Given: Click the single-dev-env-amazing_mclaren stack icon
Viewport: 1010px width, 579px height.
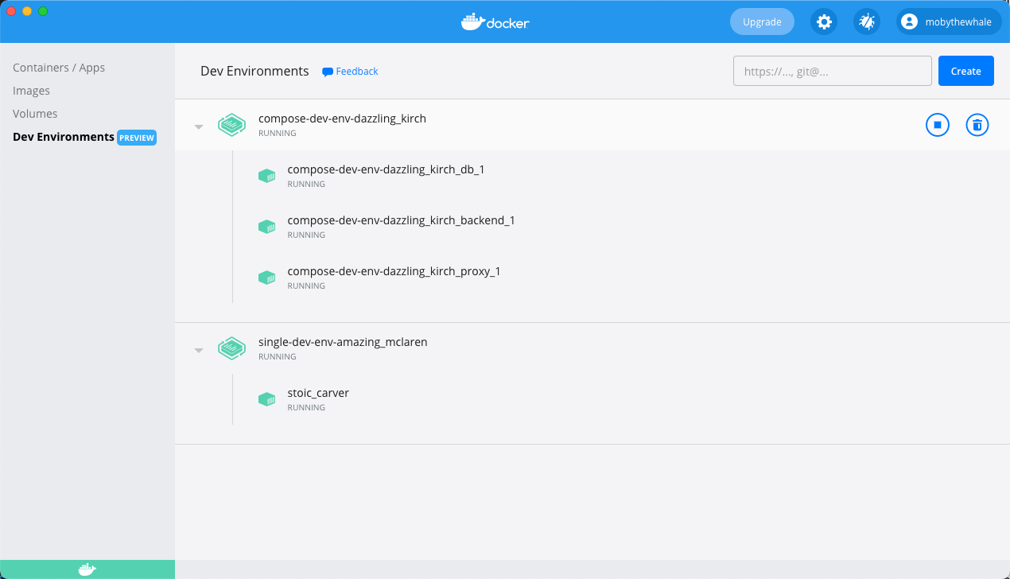Looking at the screenshot, I should 231,348.
